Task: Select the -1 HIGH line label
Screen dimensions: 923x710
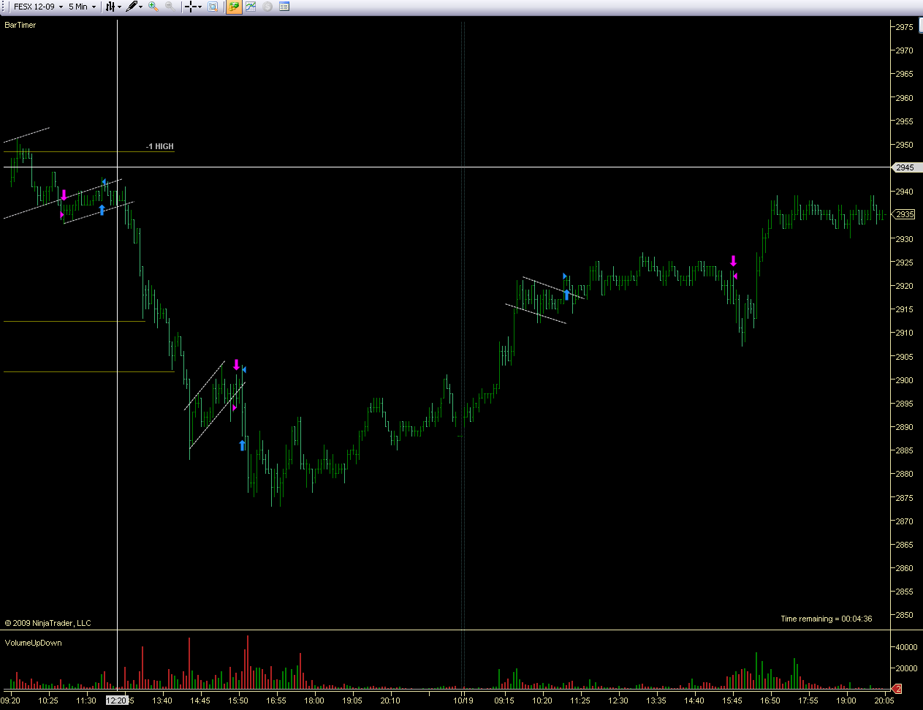Action: tap(160, 146)
